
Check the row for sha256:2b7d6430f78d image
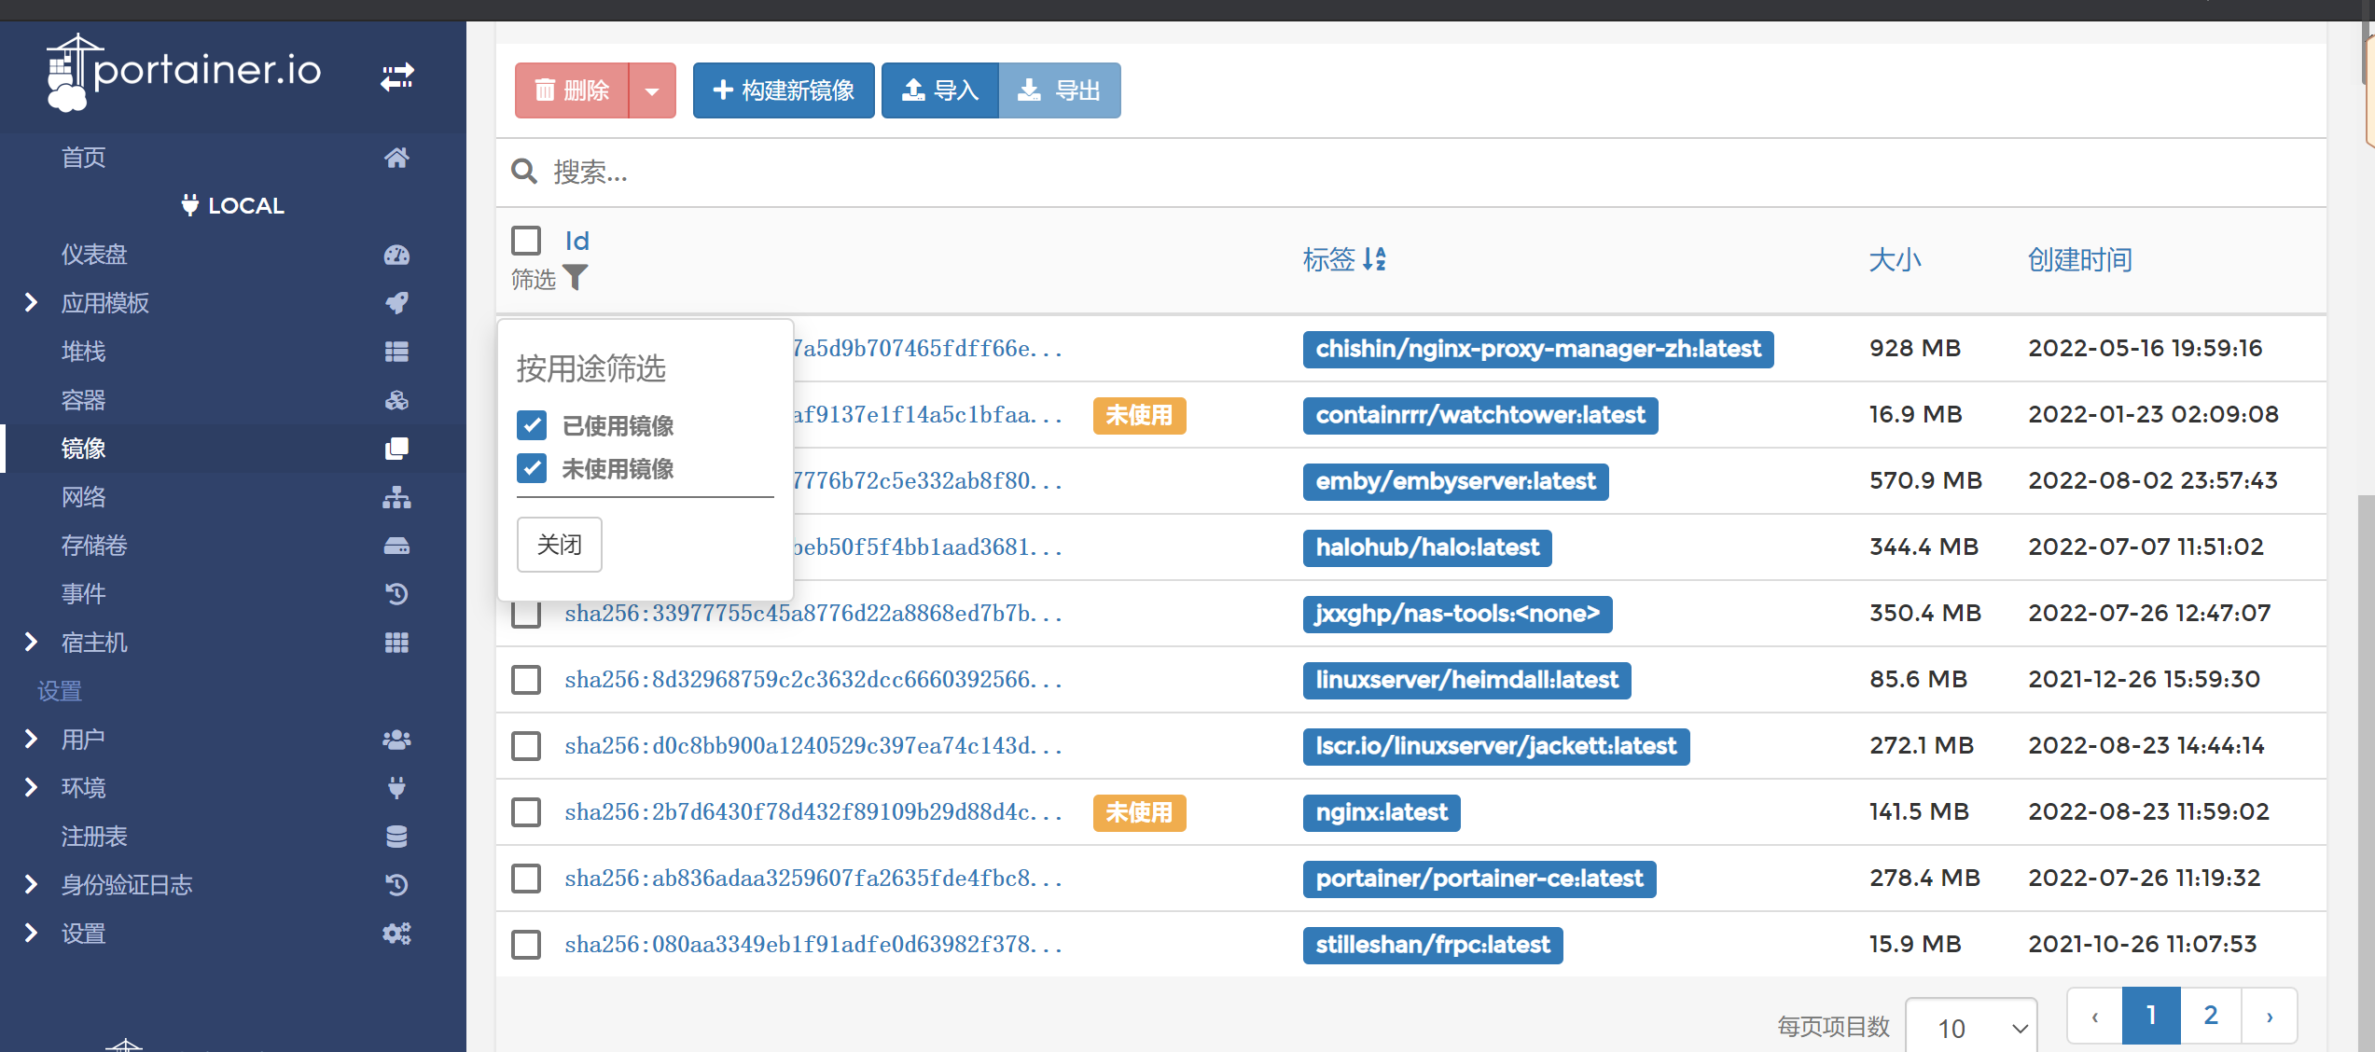point(526,812)
